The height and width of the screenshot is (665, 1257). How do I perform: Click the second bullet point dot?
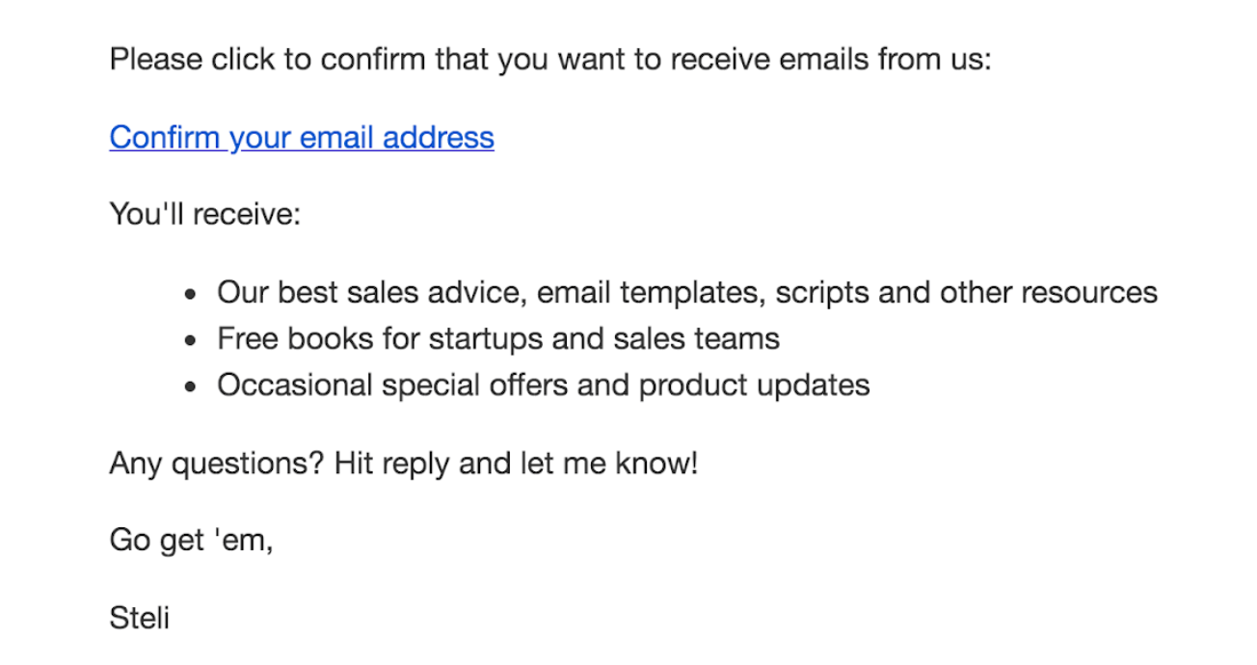pos(192,339)
